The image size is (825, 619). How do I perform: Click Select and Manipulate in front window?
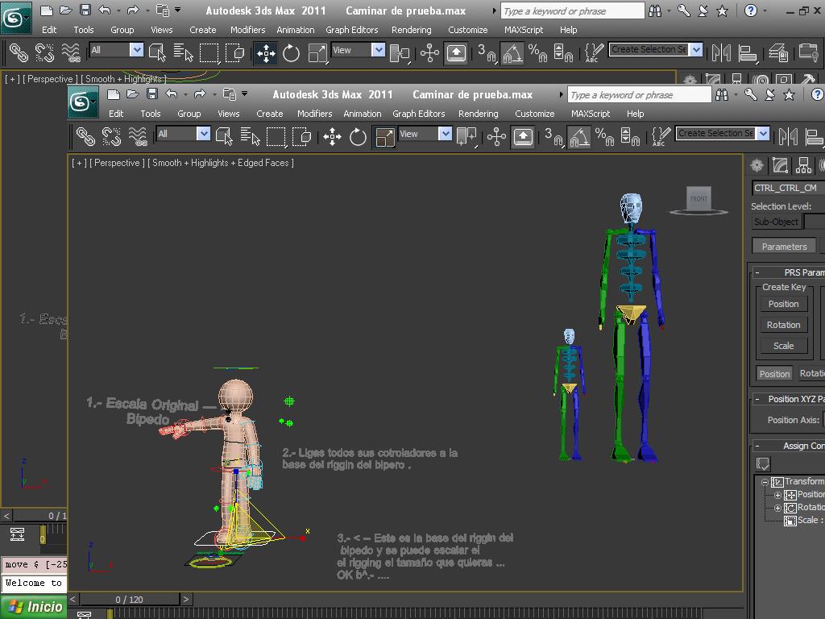pos(496,137)
